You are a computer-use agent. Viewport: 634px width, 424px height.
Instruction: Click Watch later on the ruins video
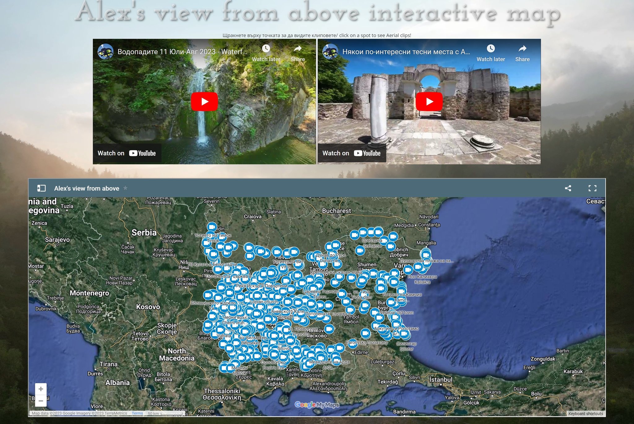[x=491, y=53]
